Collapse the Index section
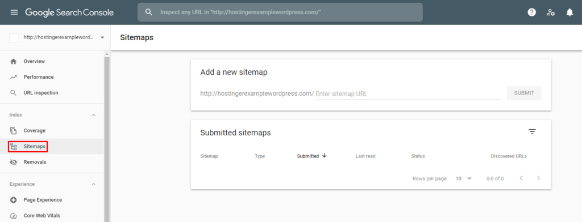This screenshot has height=222, width=582. (94, 115)
